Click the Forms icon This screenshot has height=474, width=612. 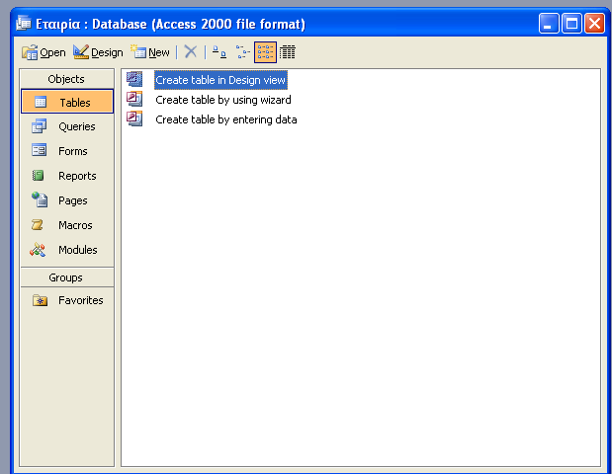[39, 150]
